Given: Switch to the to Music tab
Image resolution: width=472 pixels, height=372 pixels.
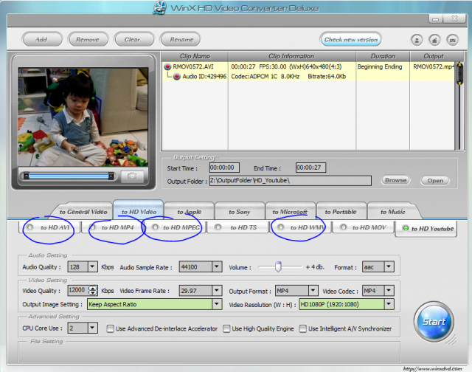Looking at the screenshot, I should point(393,212).
